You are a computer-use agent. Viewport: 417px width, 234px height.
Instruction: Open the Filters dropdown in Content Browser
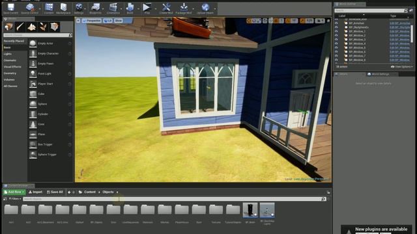(15, 199)
